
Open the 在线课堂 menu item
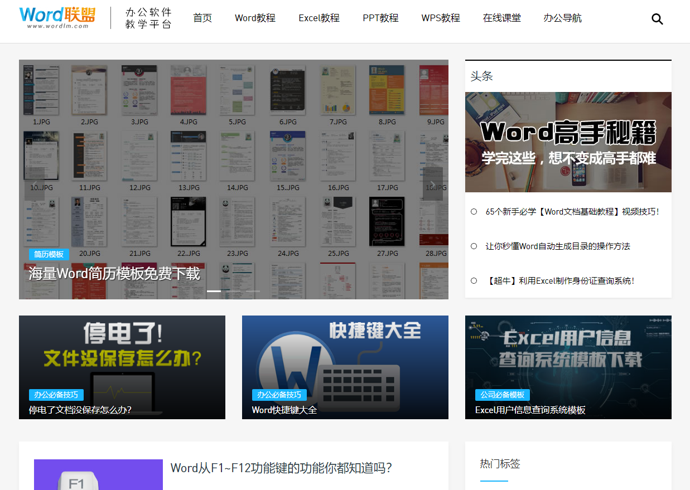502,18
